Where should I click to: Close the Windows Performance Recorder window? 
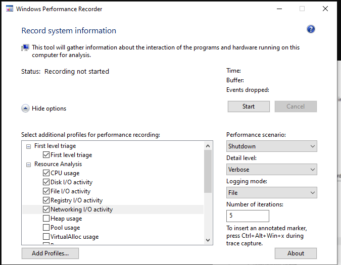pyautogui.click(x=325, y=9)
